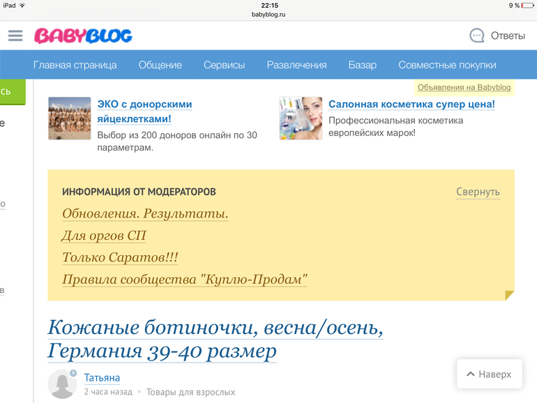537x403 pixels.
Task: Tap the Наверх up arrow button
Action: tap(489, 374)
